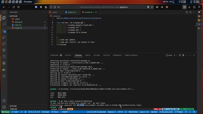203x114 pixels.
Task: Bookmark this page with the star icon
Action: point(152,7)
